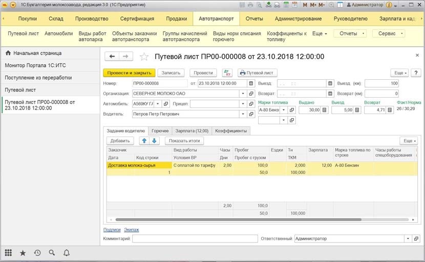This screenshot has width=425, height=262.
Task: Open Водитель record link icon
Action: tap(251, 114)
